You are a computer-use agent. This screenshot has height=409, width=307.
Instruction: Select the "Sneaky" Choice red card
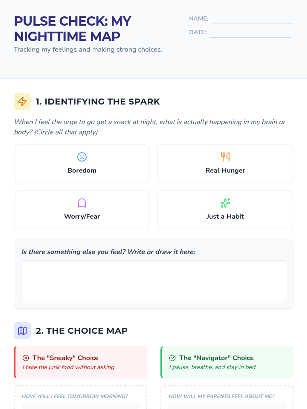pyautogui.click(x=80, y=362)
